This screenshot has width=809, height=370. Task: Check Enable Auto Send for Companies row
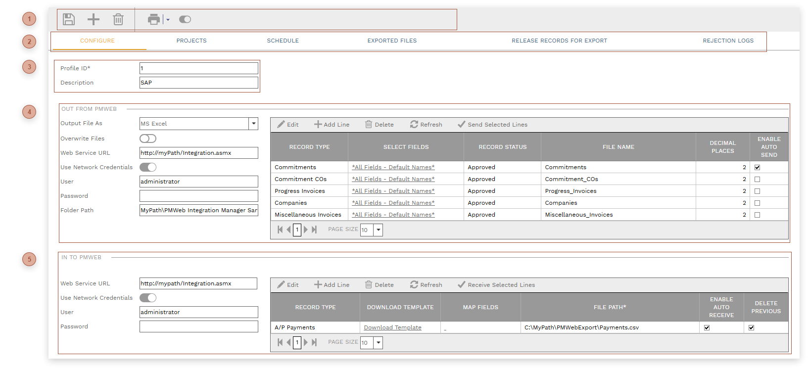click(x=757, y=203)
